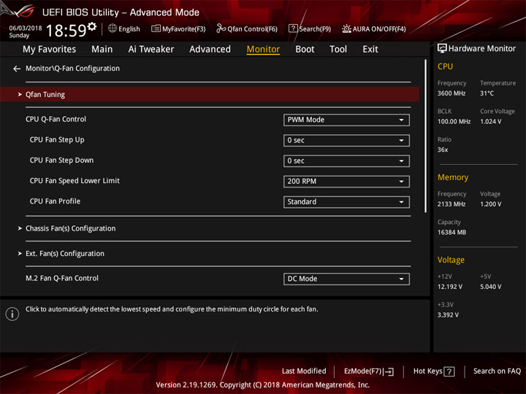526x394 pixels.
Task: Click Search on FAQ link
Action: click(497, 371)
